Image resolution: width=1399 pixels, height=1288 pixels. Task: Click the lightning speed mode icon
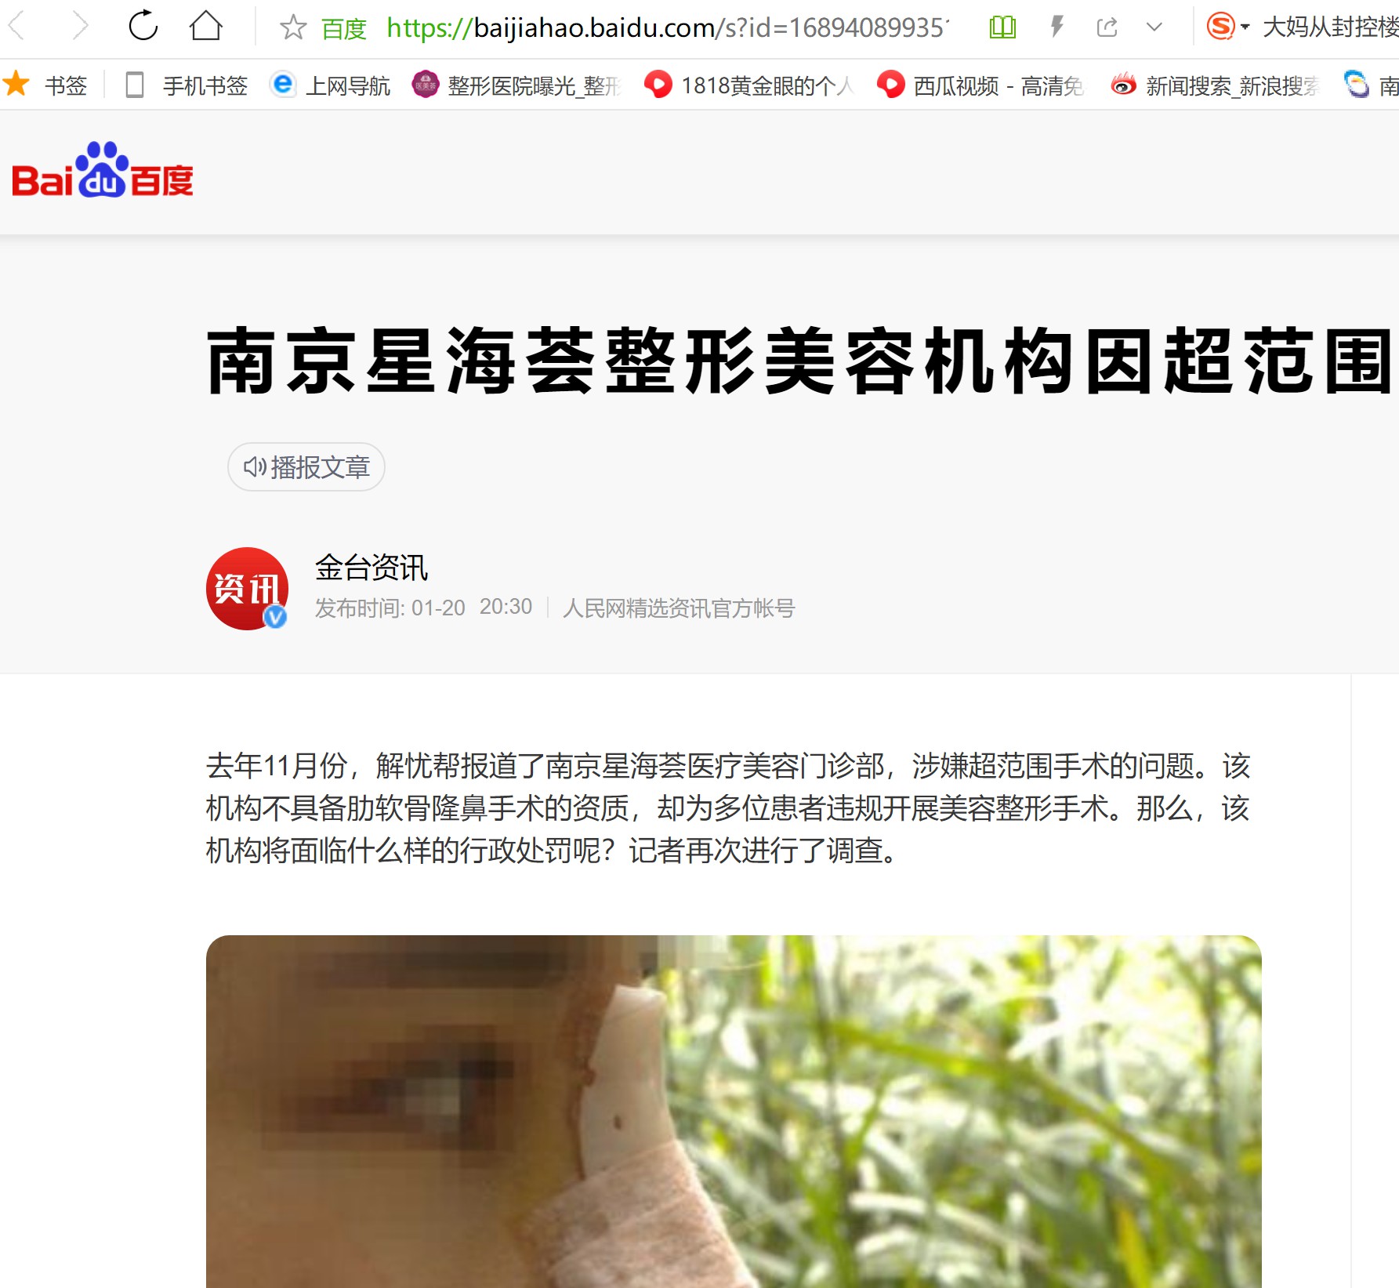[x=1056, y=27]
